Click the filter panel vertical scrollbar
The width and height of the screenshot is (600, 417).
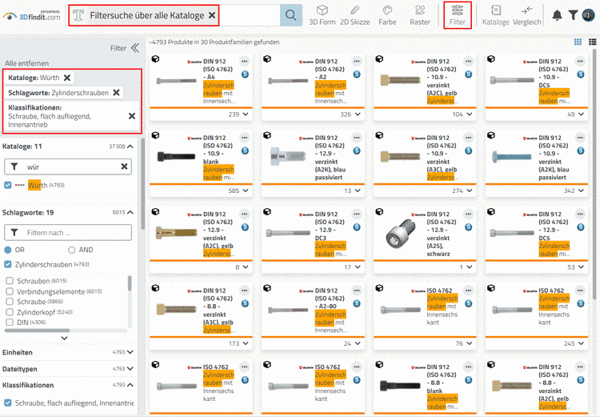pyautogui.click(x=142, y=184)
